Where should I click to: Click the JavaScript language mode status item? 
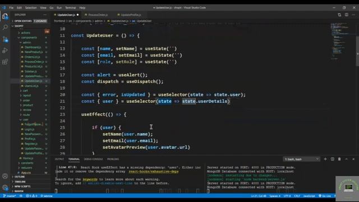coord(309,196)
